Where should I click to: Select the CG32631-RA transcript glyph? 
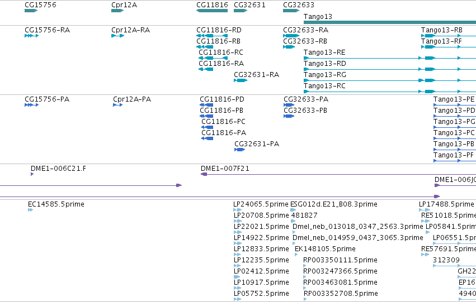[241, 80]
